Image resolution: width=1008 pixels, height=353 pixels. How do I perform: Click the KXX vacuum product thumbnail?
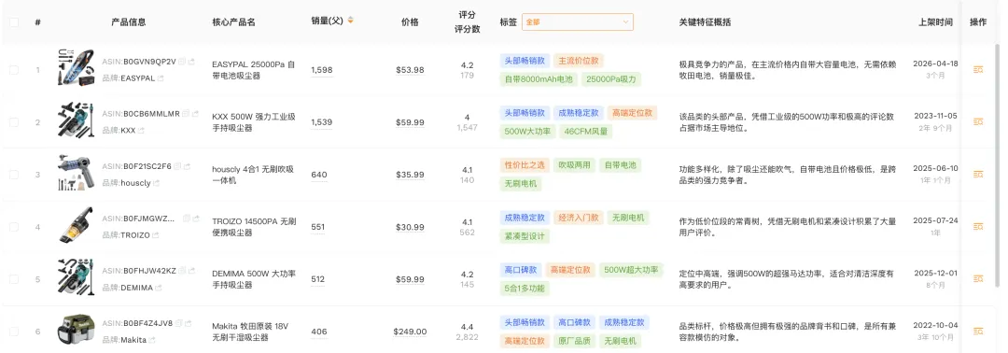tap(76, 120)
